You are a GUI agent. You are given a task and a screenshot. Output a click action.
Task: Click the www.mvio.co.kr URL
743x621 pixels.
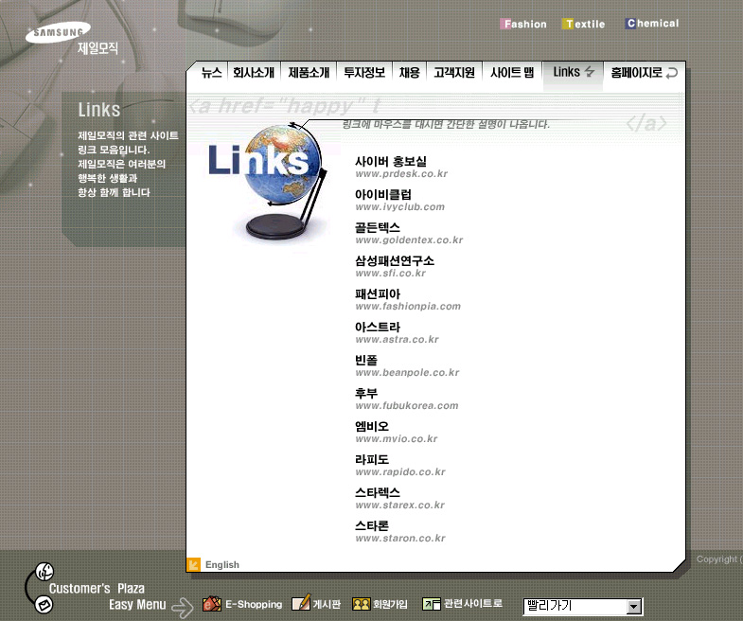click(397, 439)
